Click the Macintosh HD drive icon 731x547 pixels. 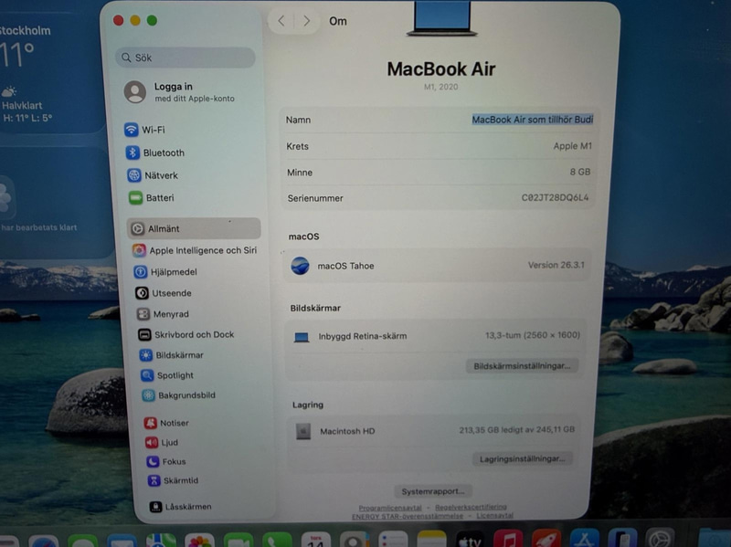point(303,431)
